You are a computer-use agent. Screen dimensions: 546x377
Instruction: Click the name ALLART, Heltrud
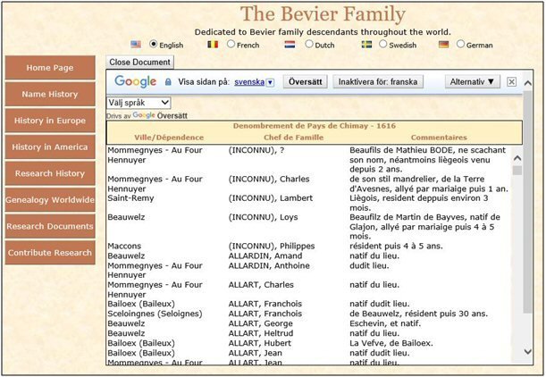(261, 333)
